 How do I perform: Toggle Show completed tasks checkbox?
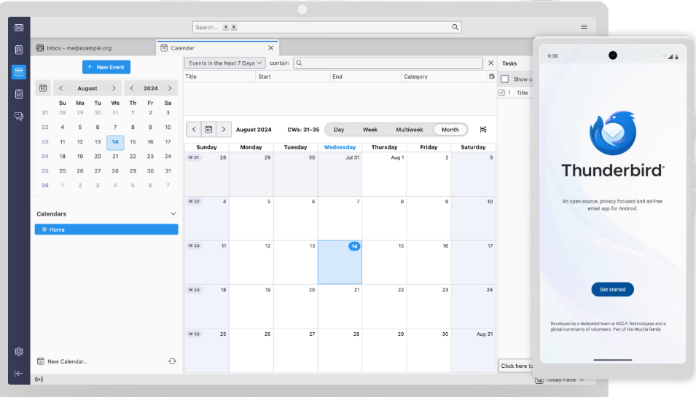click(504, 79)
